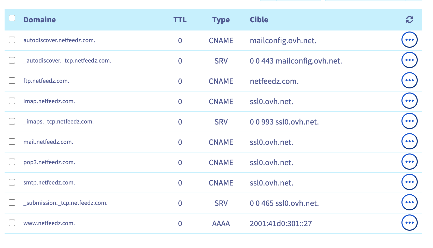Open actions menu for _submission._tcp.netfeedz.com row

pos(409,203)
